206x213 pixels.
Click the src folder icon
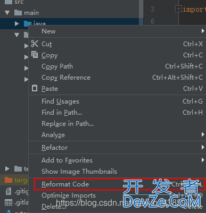(9, 2)
